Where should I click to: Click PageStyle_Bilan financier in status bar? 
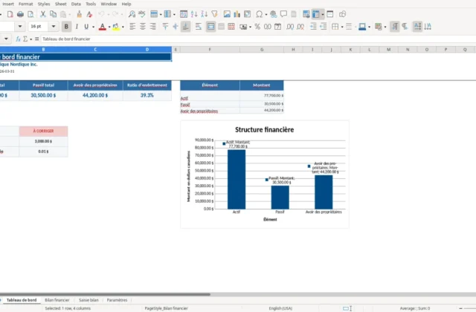click(166, 308)
